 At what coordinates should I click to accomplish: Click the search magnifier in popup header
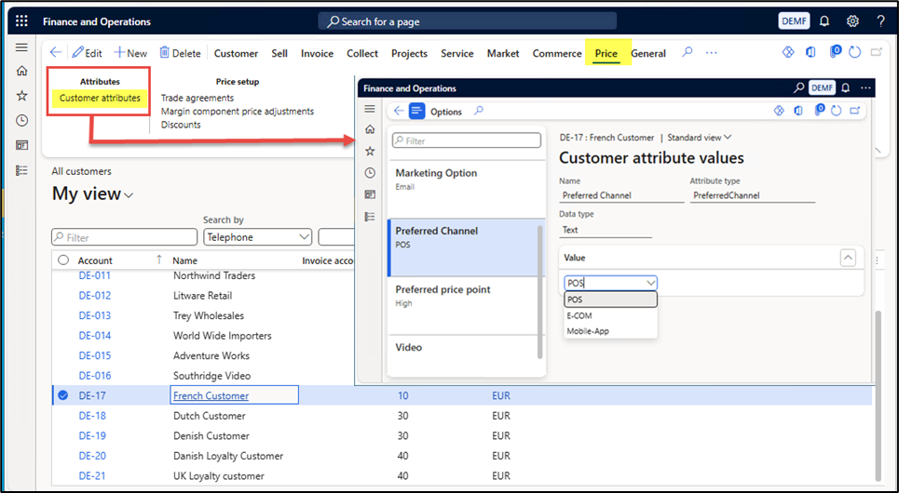(x=798, y=88)
